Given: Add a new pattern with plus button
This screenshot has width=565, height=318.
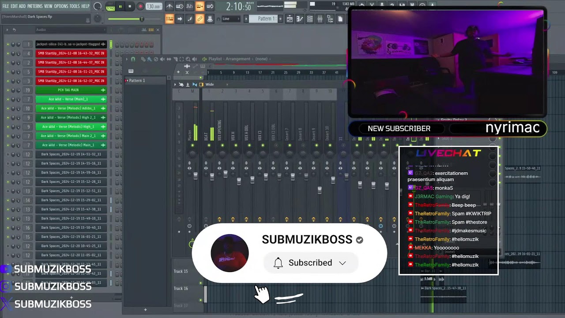Looking at the screenshot, I should click(280, 19).
